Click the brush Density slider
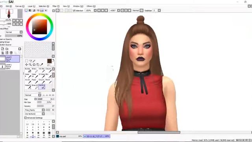The height and width of the screenshot is (142, 252). point(46,106)
